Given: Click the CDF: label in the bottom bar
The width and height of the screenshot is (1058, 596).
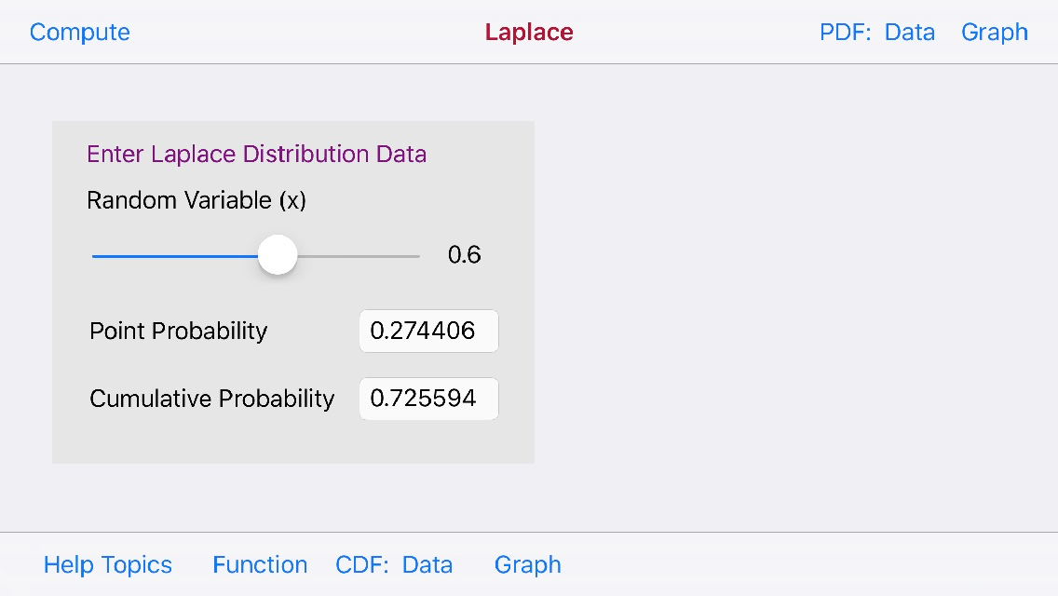Looking at the screenshot, I should click(362, 564).
